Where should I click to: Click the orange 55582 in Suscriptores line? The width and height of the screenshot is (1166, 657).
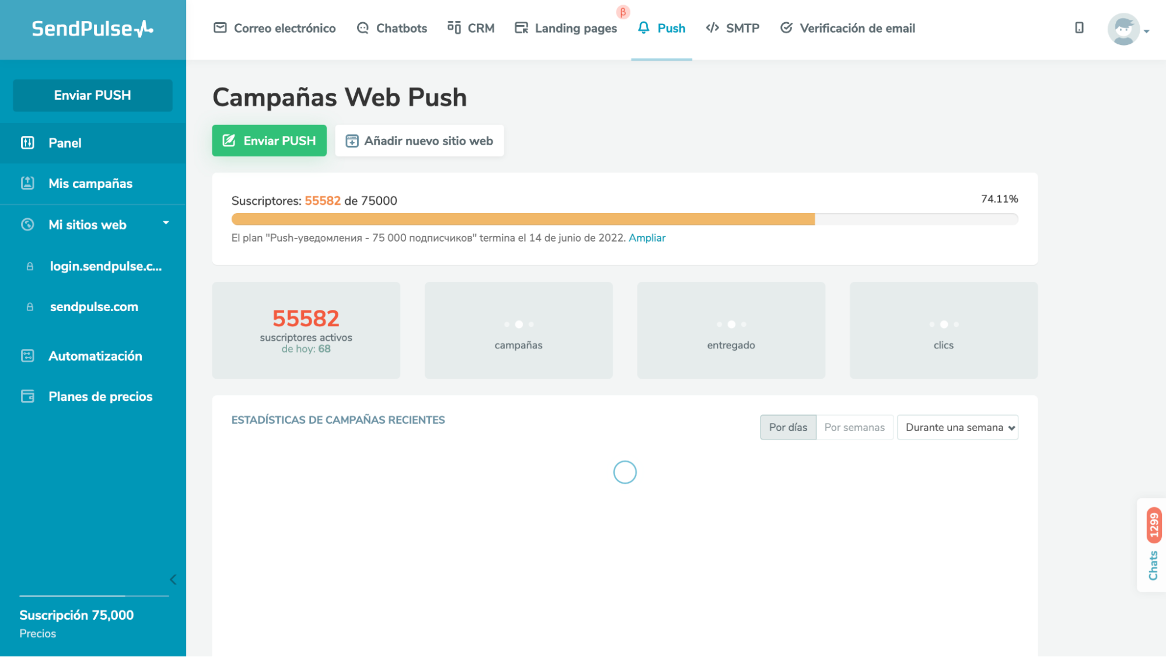323,201
